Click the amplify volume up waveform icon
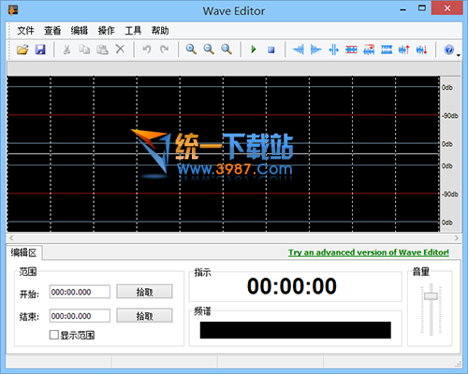The image size is (468, 374). pyautogui.click(x=404, y=50)
